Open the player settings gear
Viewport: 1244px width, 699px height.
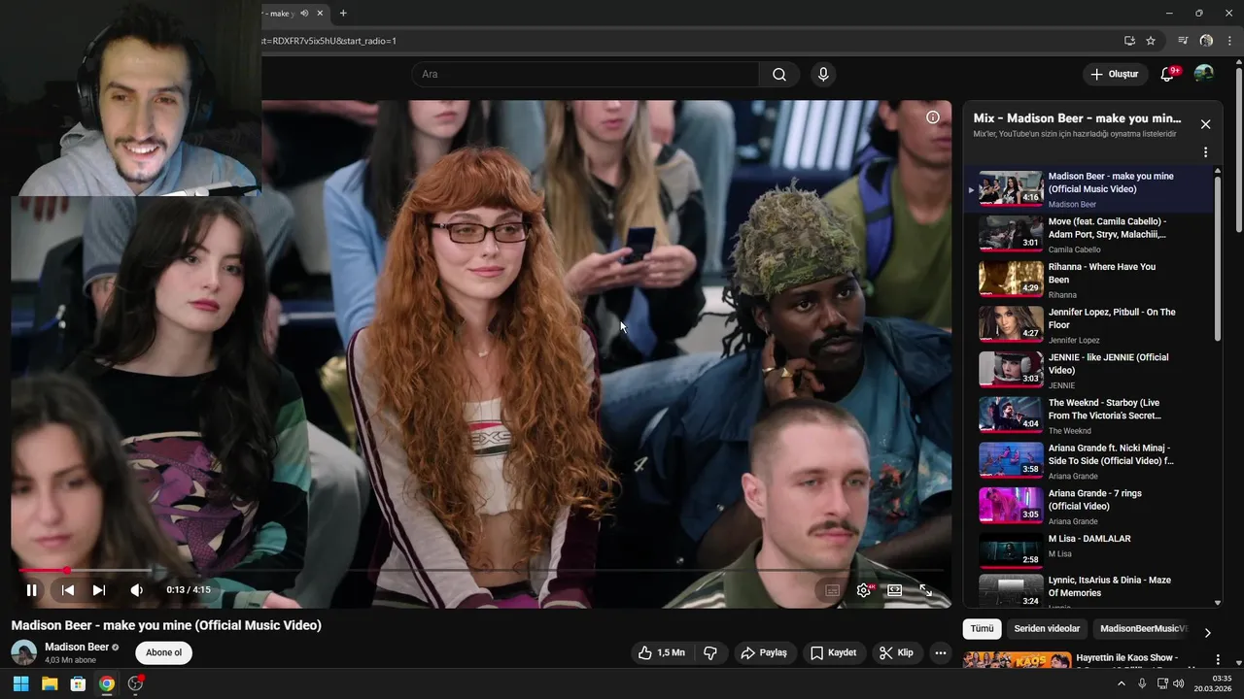tap(864, 589)
